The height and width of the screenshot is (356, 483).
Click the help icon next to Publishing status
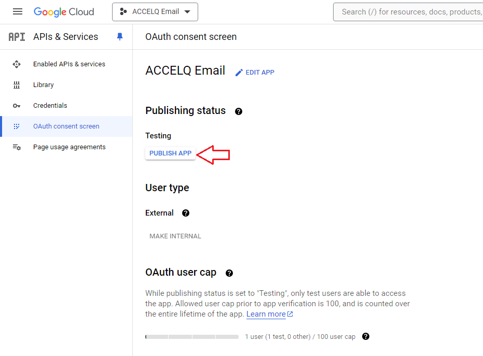point(239,111)
